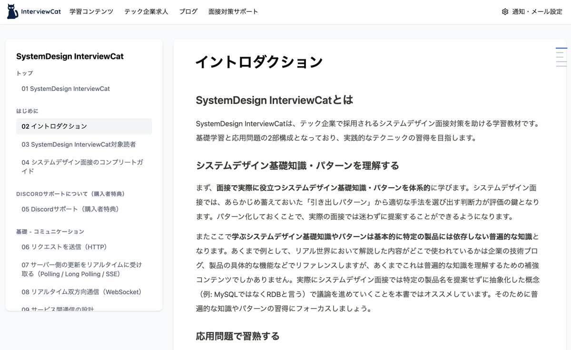Click the イントロダクション page heading

pyautogui.click(x=259, y=62)
